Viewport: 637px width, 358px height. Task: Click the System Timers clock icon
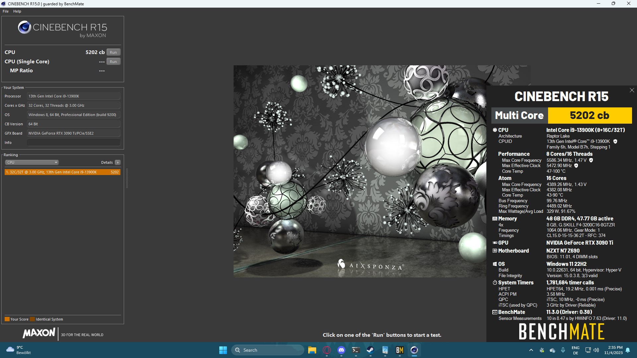[x=495, y=283]
